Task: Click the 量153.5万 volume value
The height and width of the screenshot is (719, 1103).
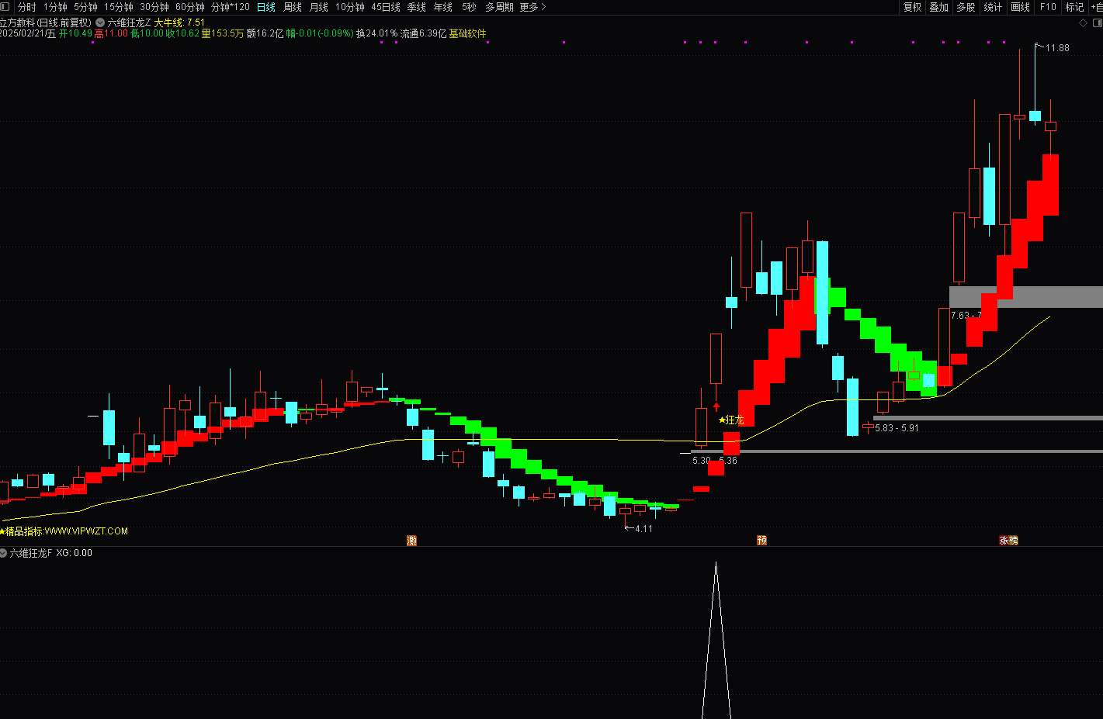Action: pyautogui.click(x=223, y=34)
